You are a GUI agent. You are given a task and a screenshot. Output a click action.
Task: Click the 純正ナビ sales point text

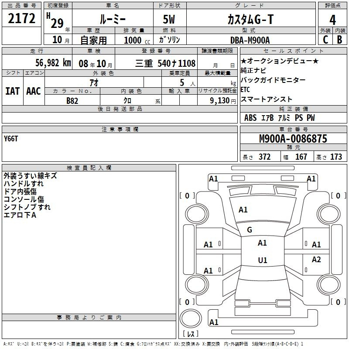coord(253,70)
